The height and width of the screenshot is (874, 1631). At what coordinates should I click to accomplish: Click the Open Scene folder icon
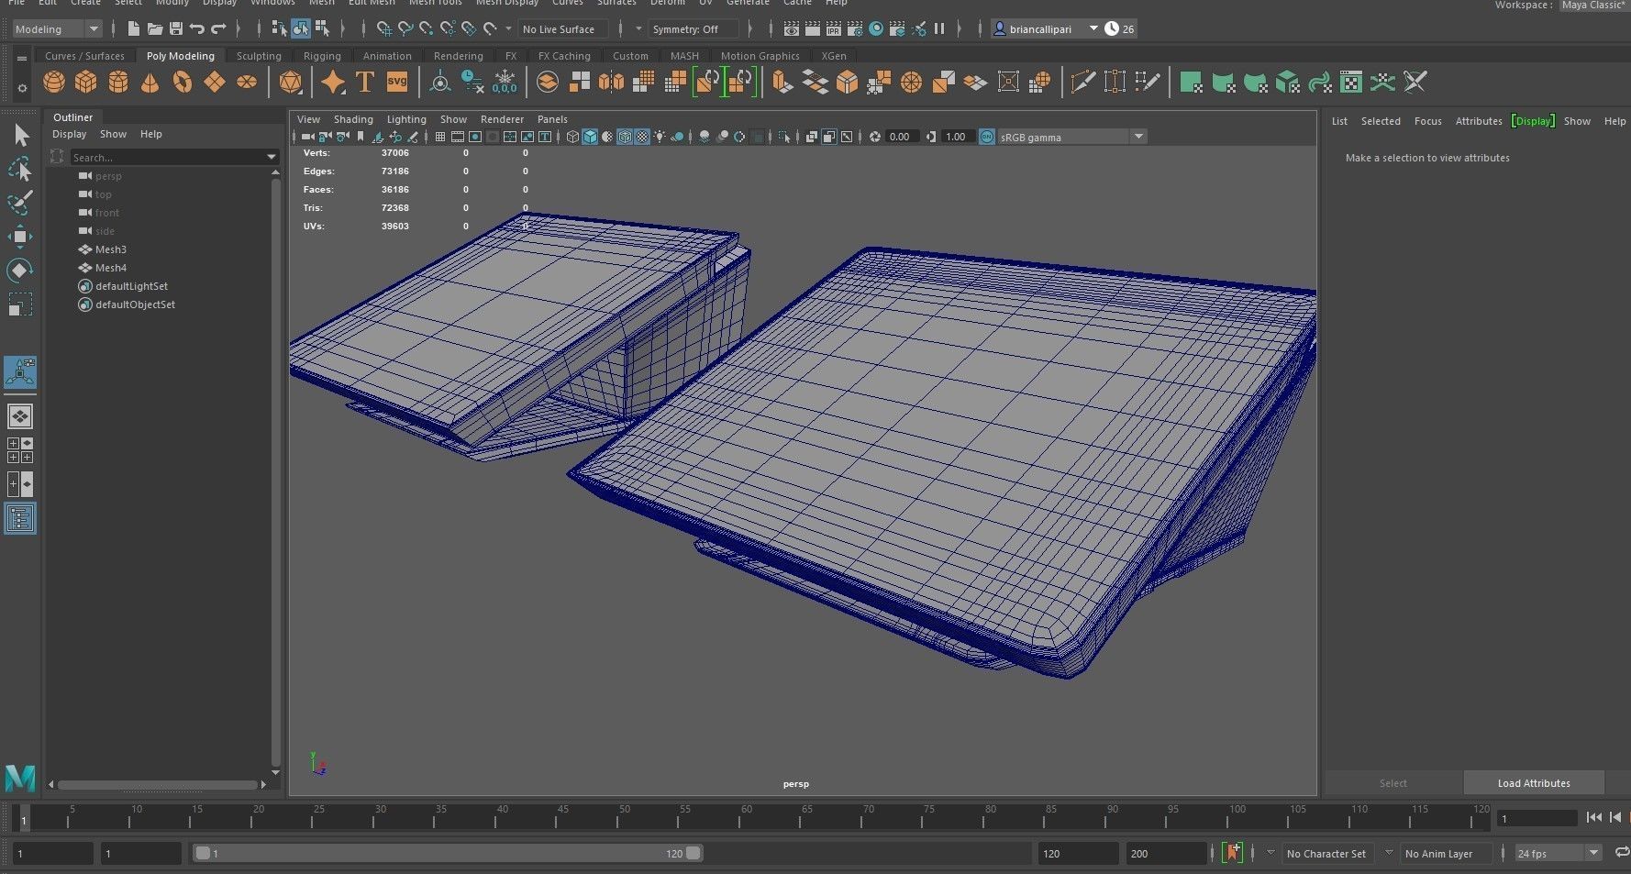[155, 29]
